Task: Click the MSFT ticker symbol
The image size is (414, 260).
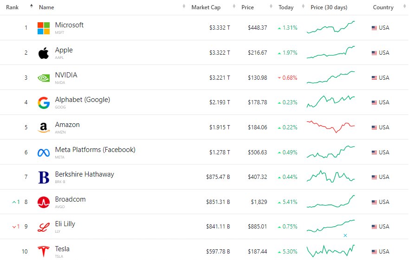Action: (59, 33)
